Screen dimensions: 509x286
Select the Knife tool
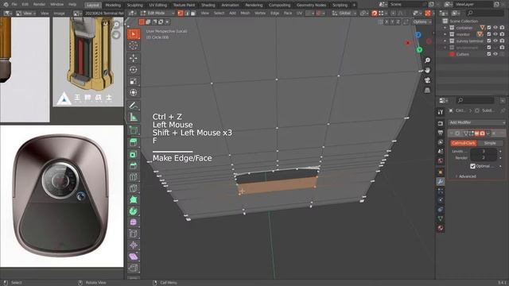point(134,188)
